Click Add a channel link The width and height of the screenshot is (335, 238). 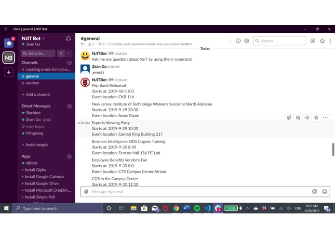point(36,94)
